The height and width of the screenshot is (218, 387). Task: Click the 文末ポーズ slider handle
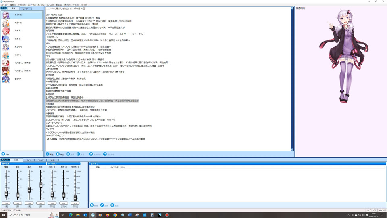click(x=75, y=197)
